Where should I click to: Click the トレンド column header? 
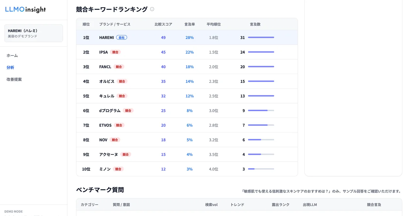237,205
